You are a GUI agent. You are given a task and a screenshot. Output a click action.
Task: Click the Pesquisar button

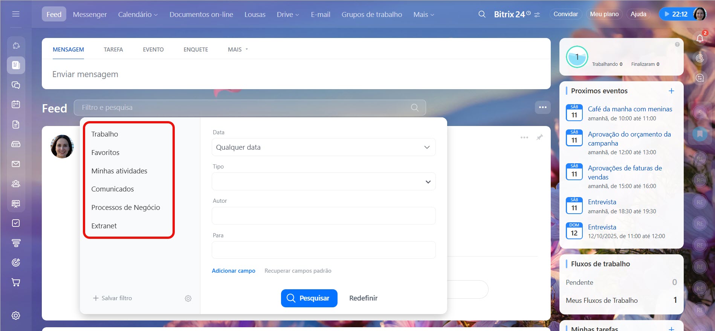[x=309, y=298]
